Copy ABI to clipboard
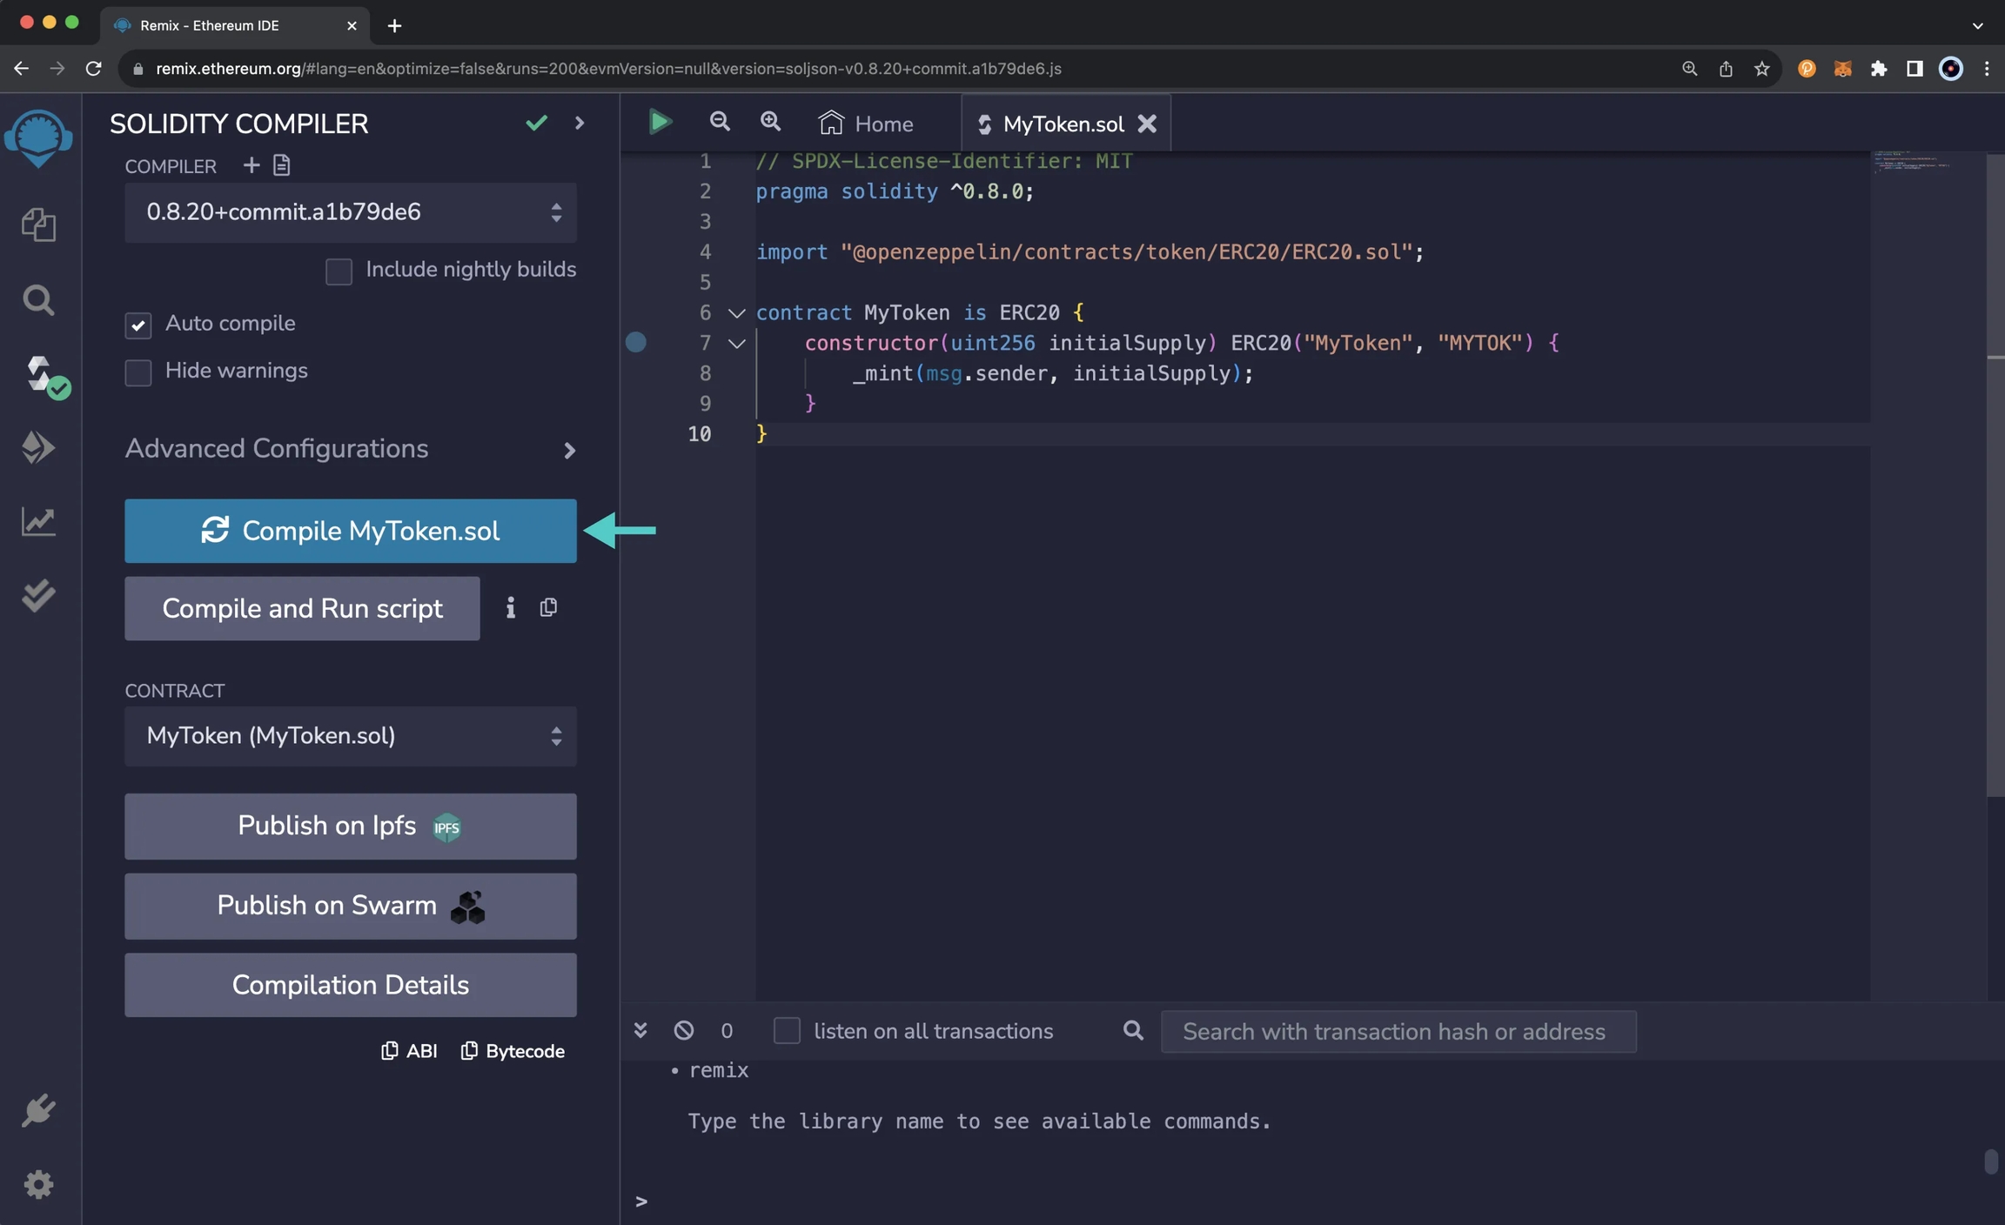This screenshot has width=2005, height=1225. [410, 1051]
